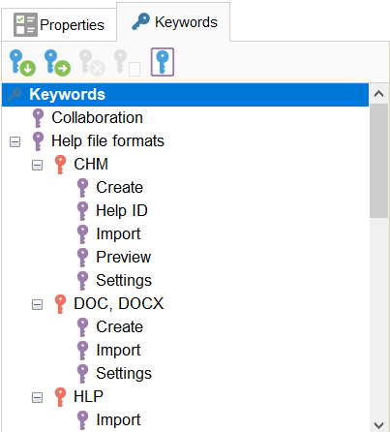Select the Help ID keyword under CHM
This screenshot has height=432, width=390.
click(122, 211)
